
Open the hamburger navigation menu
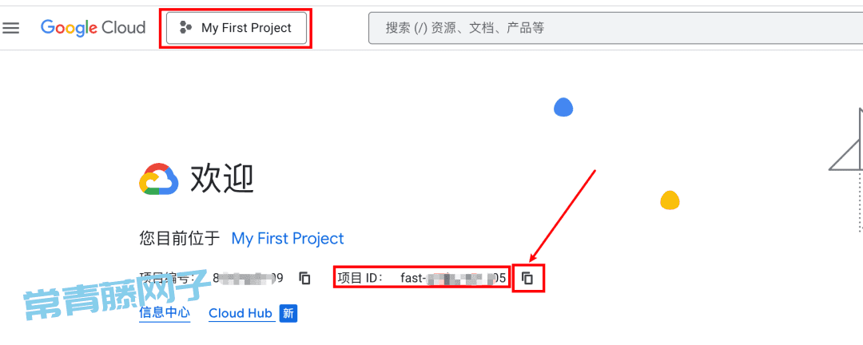[x=10, y=27]
